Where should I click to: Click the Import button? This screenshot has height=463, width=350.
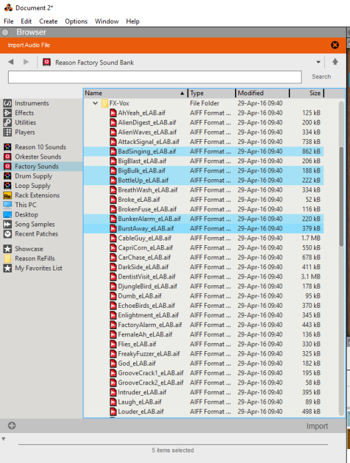[317, 426]
